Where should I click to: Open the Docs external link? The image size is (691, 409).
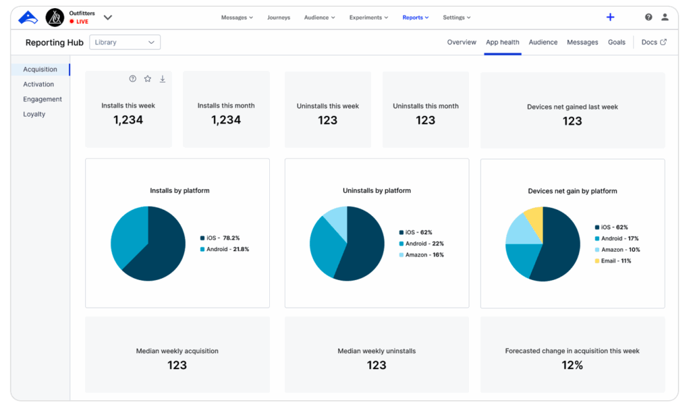coord(653,43)
